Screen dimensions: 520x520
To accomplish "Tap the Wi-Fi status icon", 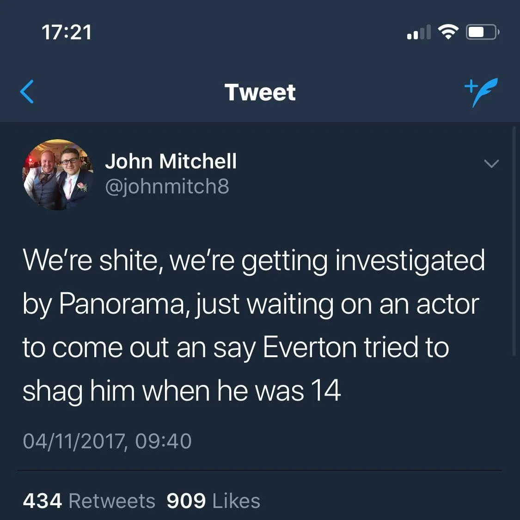I will [x=447, y=32].
